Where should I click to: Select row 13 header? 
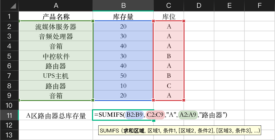[9, 135]
